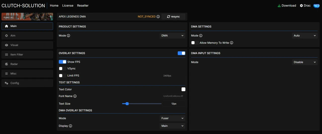This screenshot has width=322, height=134.
Task: Click the info icon beside Font Name
Action: pos(75,96)
